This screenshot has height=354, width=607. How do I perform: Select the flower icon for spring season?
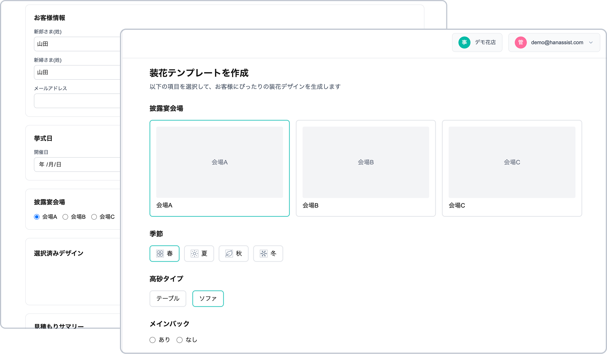[160, 253]
